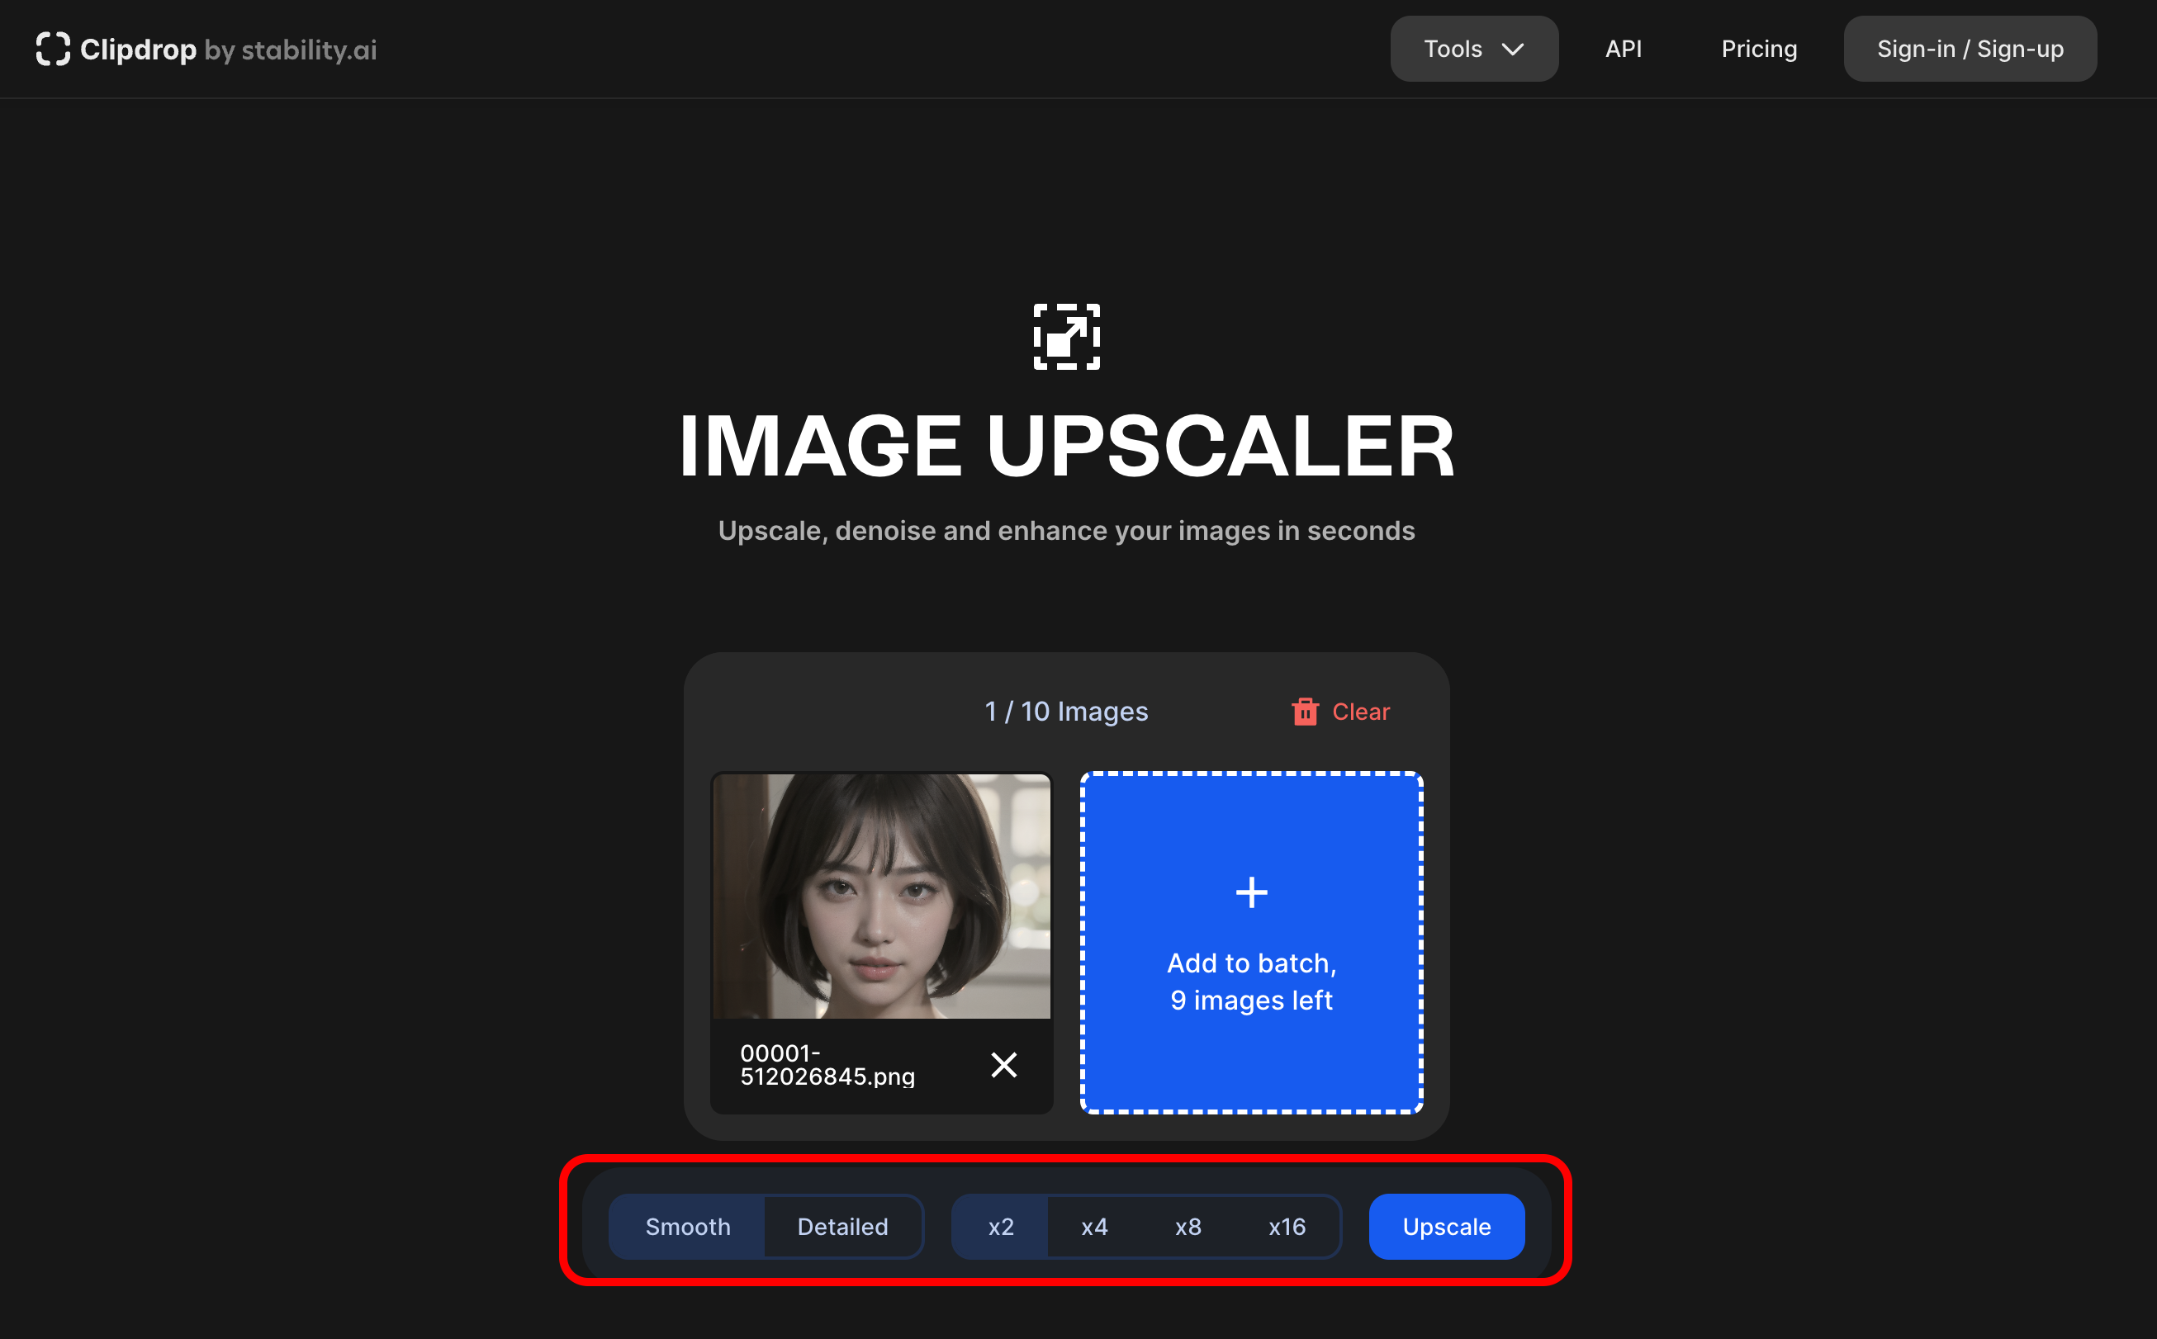
Task: Open the Pricing page
Action: (1758, 49)
